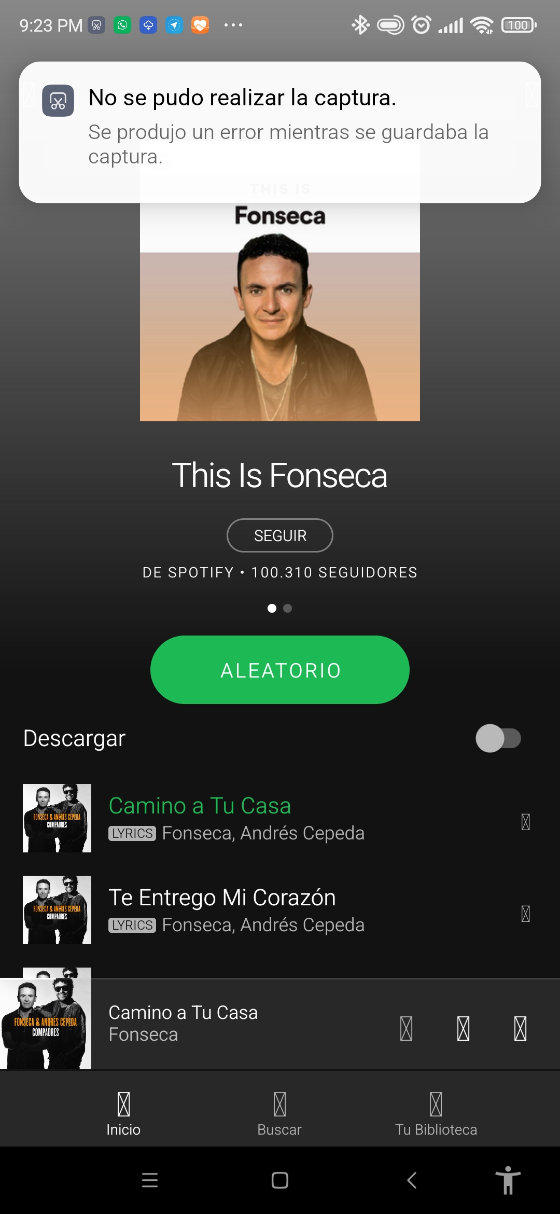The height and width of the screenshot is (1214, 560).
Task: Toggle the Descargar download switch
Action: [498, 738]
